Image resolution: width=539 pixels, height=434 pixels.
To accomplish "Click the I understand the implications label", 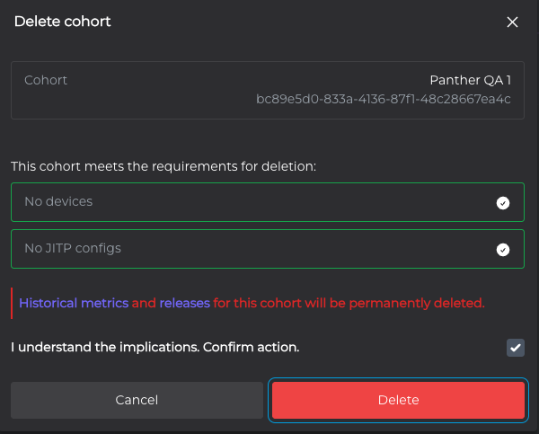I will tap(155, 347).
